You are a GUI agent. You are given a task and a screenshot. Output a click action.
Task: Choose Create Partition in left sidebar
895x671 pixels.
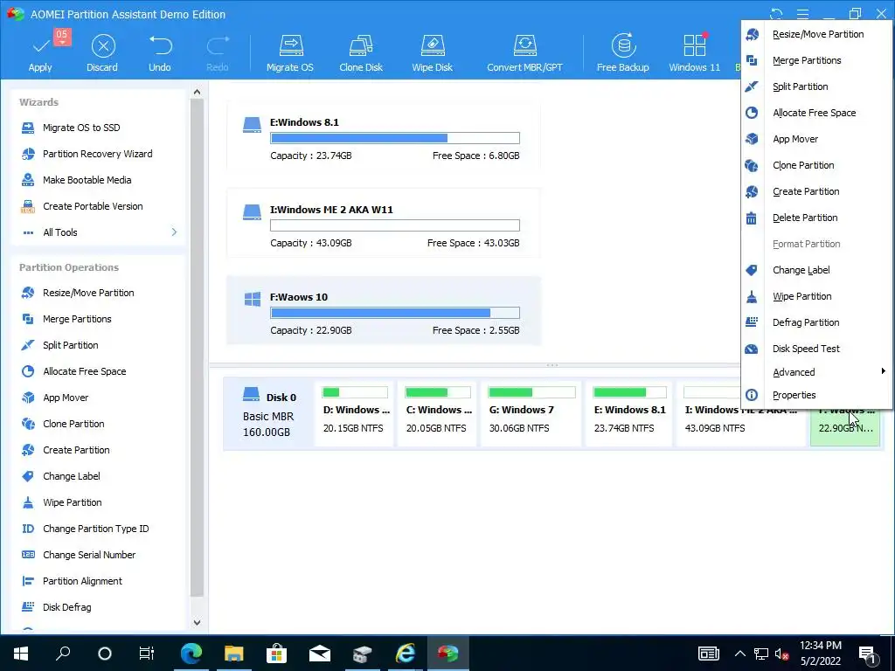pos(76,450)
